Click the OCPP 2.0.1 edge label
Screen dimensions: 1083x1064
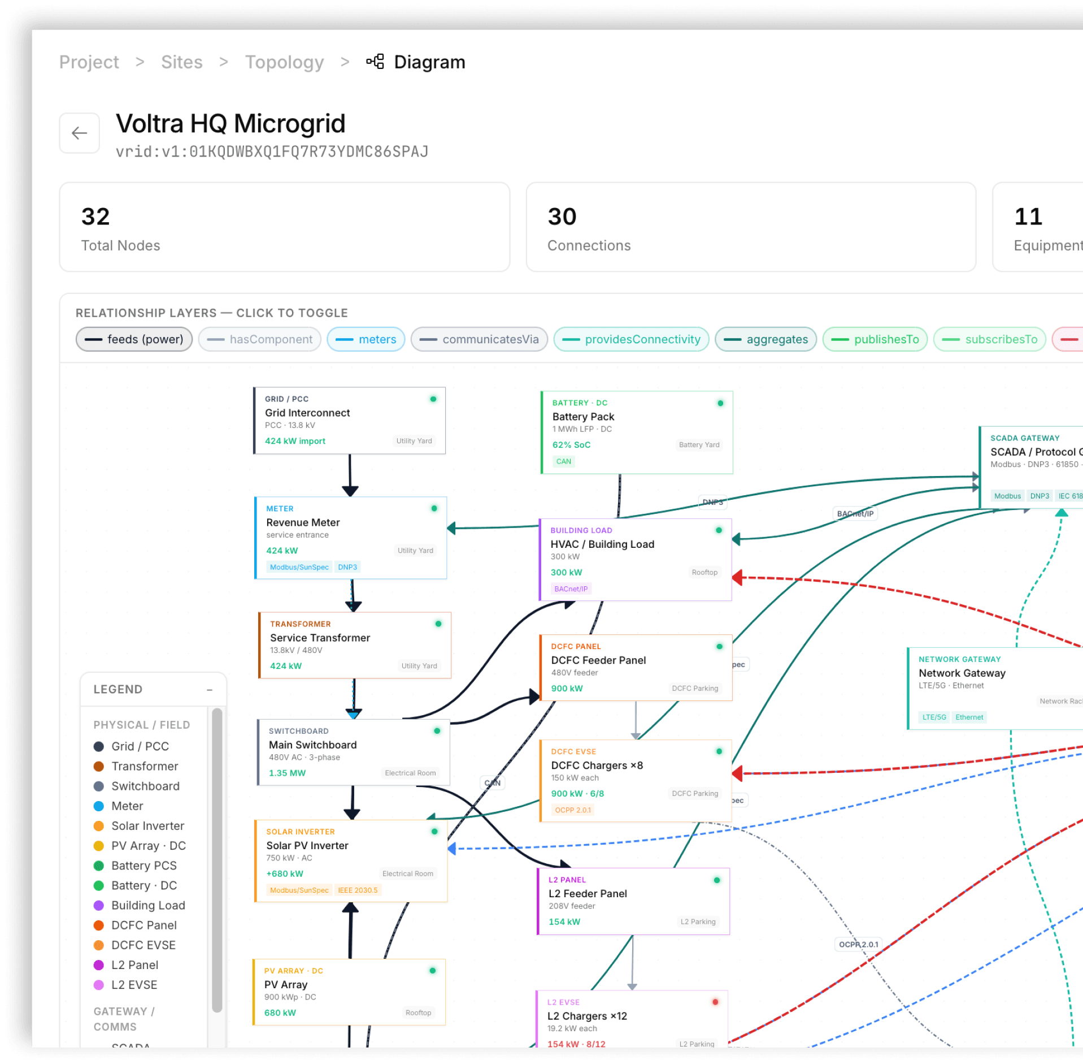point(858,945)
